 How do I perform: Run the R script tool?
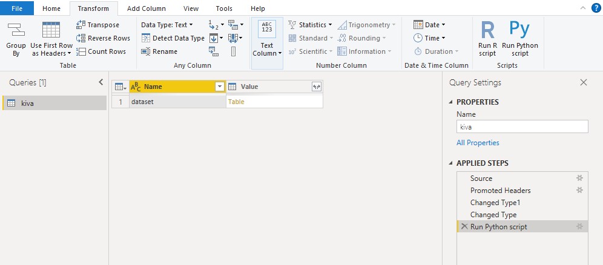487,39
